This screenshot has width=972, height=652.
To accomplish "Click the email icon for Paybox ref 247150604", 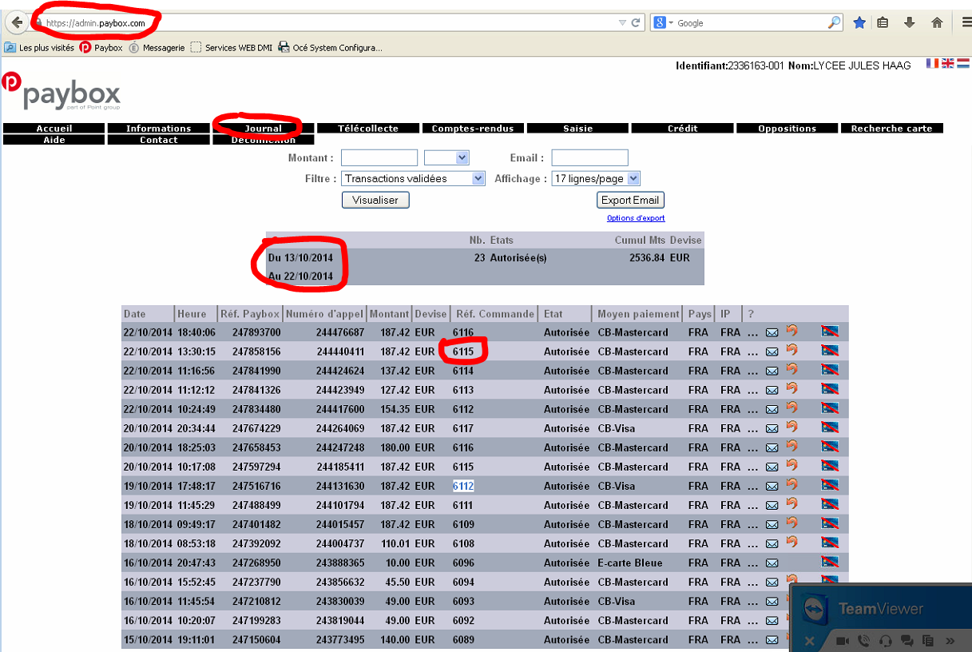I will tap(772, 639).
